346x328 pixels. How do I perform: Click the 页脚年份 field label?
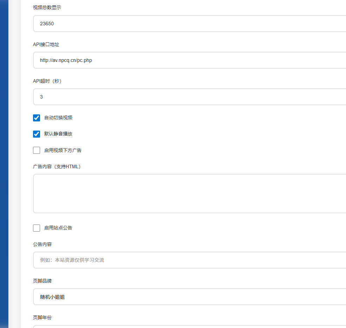[43, 317]
